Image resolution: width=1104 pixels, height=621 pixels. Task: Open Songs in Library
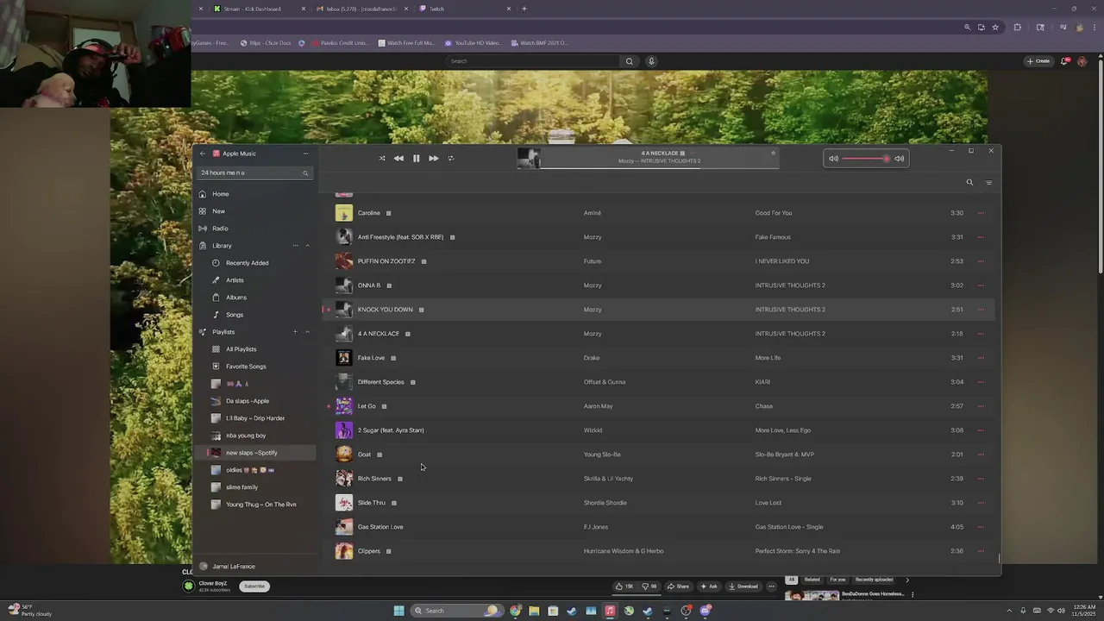click(235, 315)
